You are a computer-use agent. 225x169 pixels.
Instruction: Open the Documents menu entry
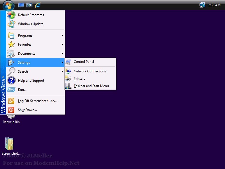[35, 54]
